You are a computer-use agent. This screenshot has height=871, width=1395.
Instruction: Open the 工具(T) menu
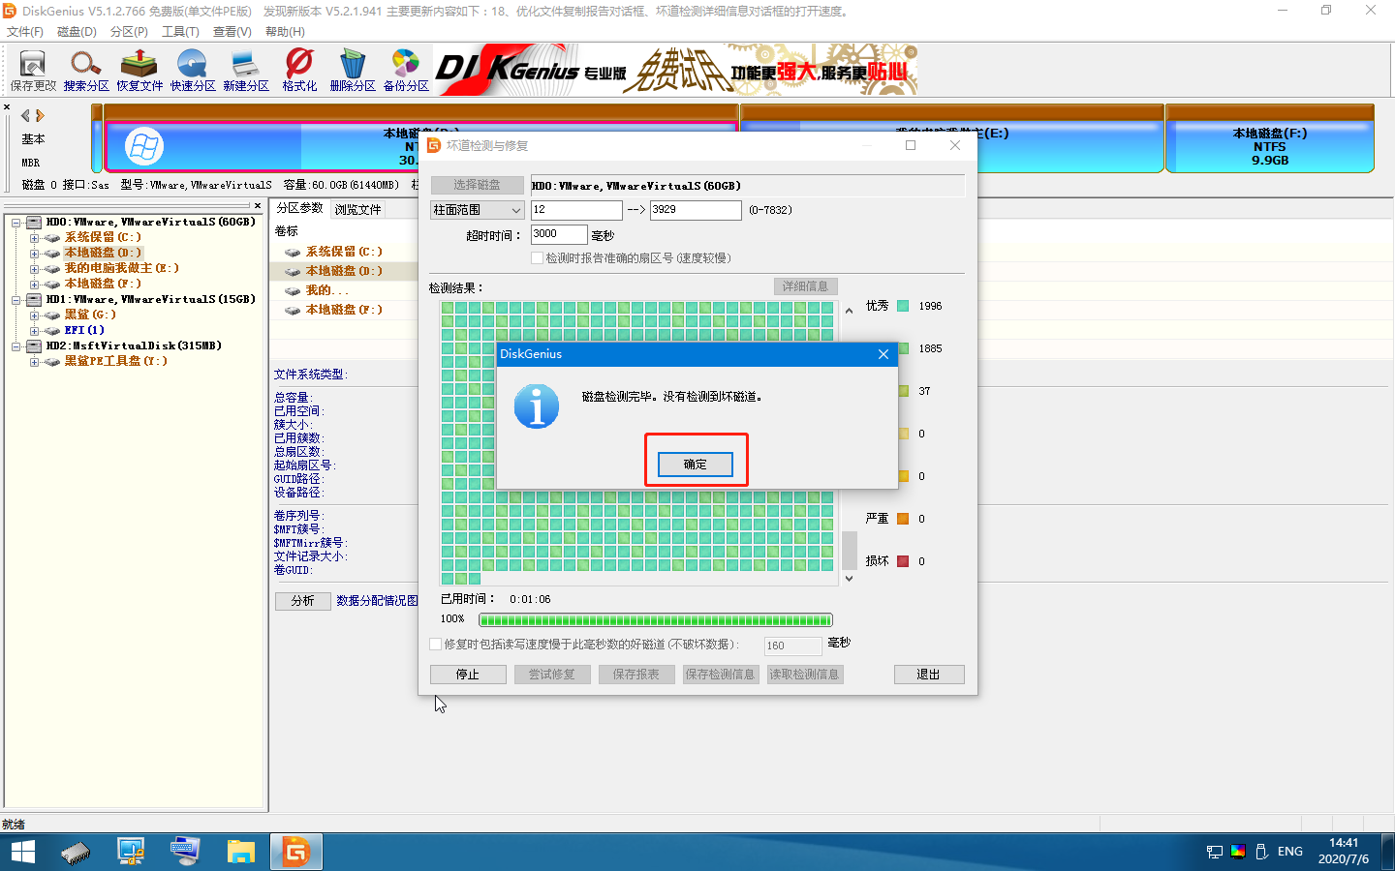pos(180,32)
